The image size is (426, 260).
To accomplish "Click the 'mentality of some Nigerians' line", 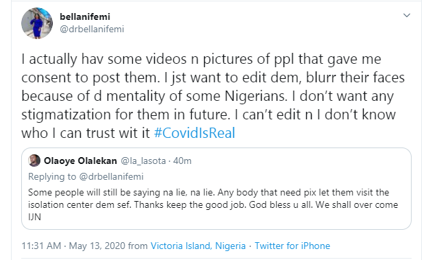I will [x=208, y=96].
